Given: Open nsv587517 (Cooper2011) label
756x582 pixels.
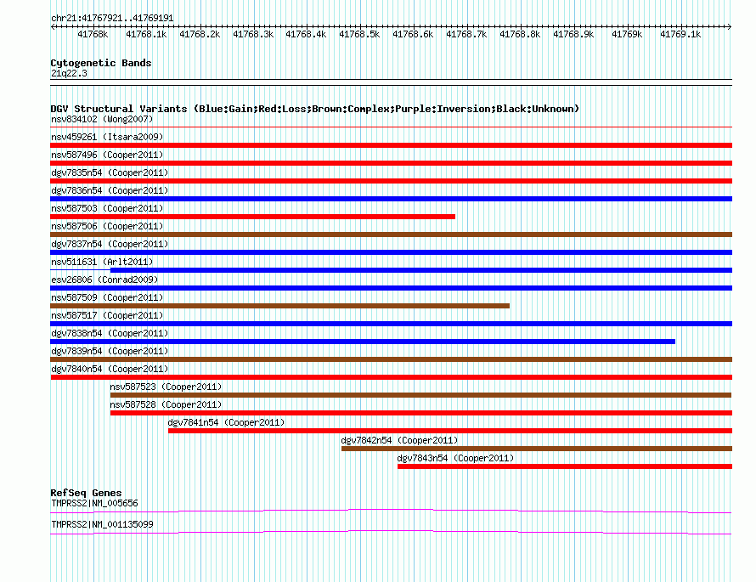Looking at the screenshot, I should 107,315.
